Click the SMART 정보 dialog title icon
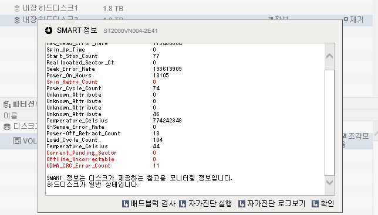Viewport: 378px width, 215px height. point(49,30)
